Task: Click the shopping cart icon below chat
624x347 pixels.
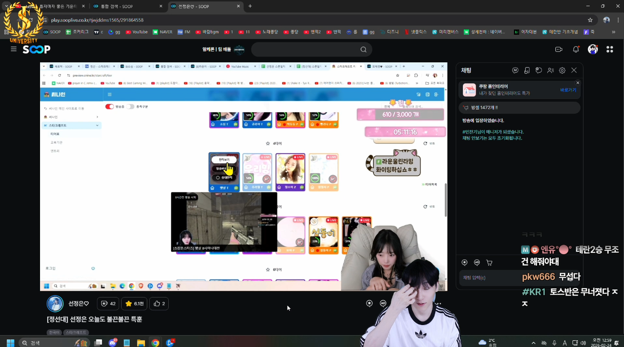Action: point(489,262)
